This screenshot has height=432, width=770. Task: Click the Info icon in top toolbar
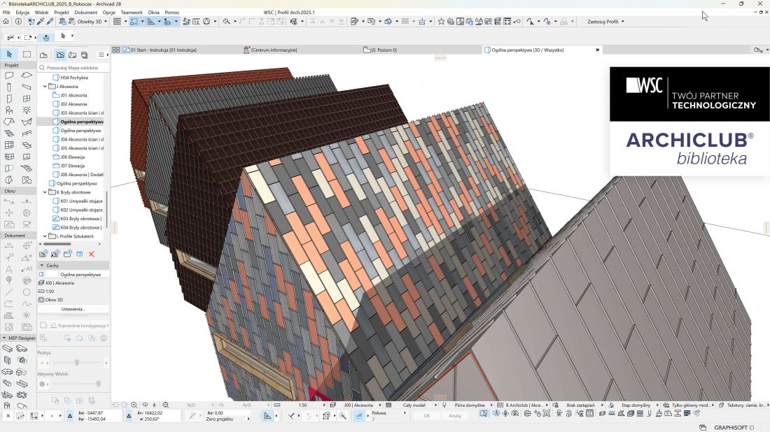18,22
